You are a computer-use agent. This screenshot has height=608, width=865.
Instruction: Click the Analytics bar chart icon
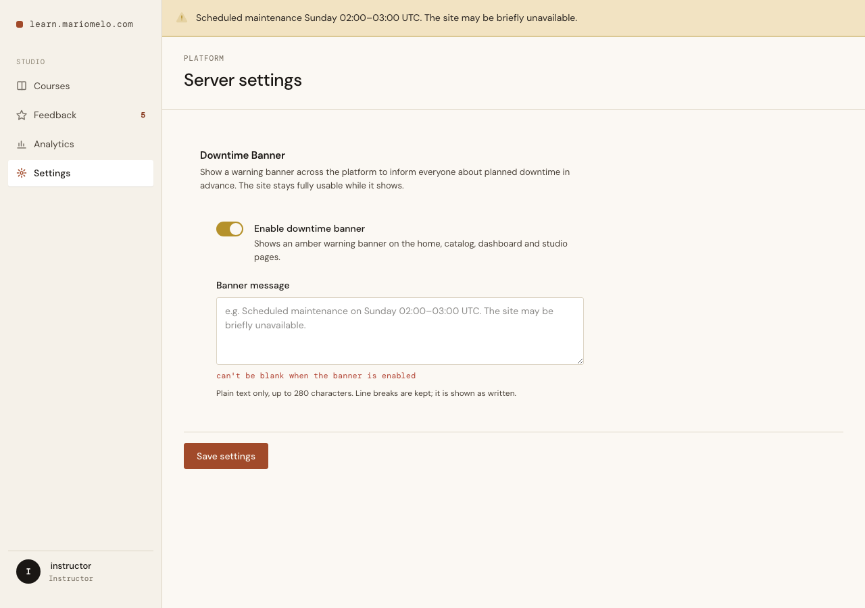22,144
